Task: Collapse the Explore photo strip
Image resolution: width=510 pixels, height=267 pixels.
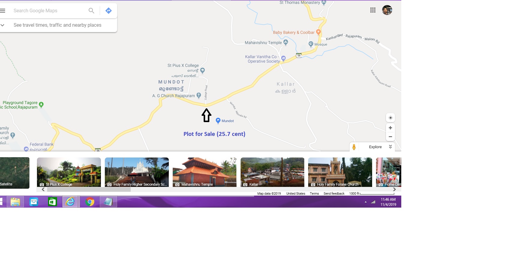Action: 390,147
